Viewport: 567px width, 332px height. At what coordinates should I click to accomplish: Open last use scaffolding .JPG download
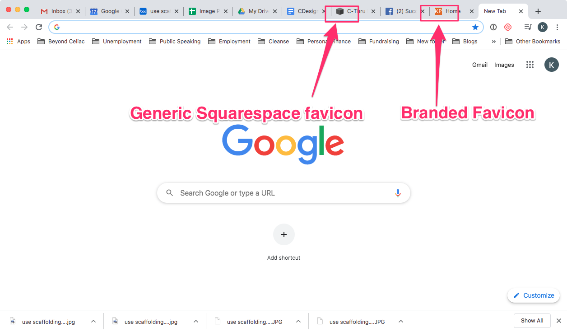[352, 322]
